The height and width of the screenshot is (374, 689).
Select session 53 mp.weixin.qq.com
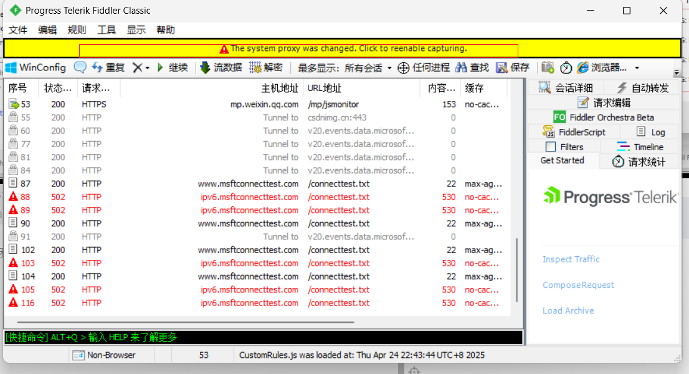(x=257, y=105)
